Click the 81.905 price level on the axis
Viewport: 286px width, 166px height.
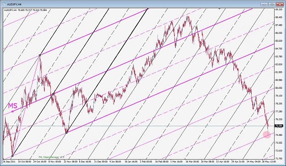[x=279, y=72]
